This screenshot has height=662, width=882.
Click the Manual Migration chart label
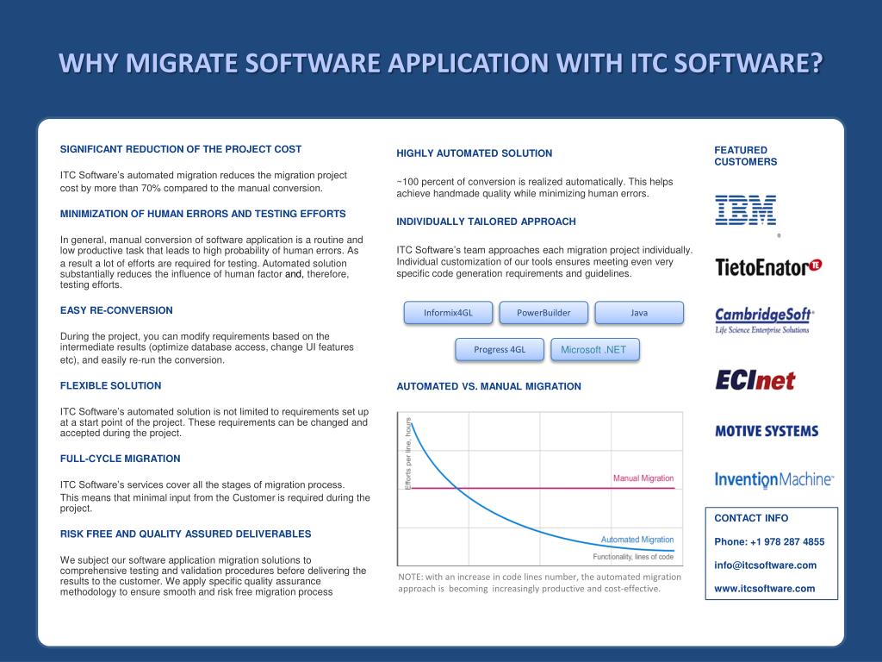(643, 478)
